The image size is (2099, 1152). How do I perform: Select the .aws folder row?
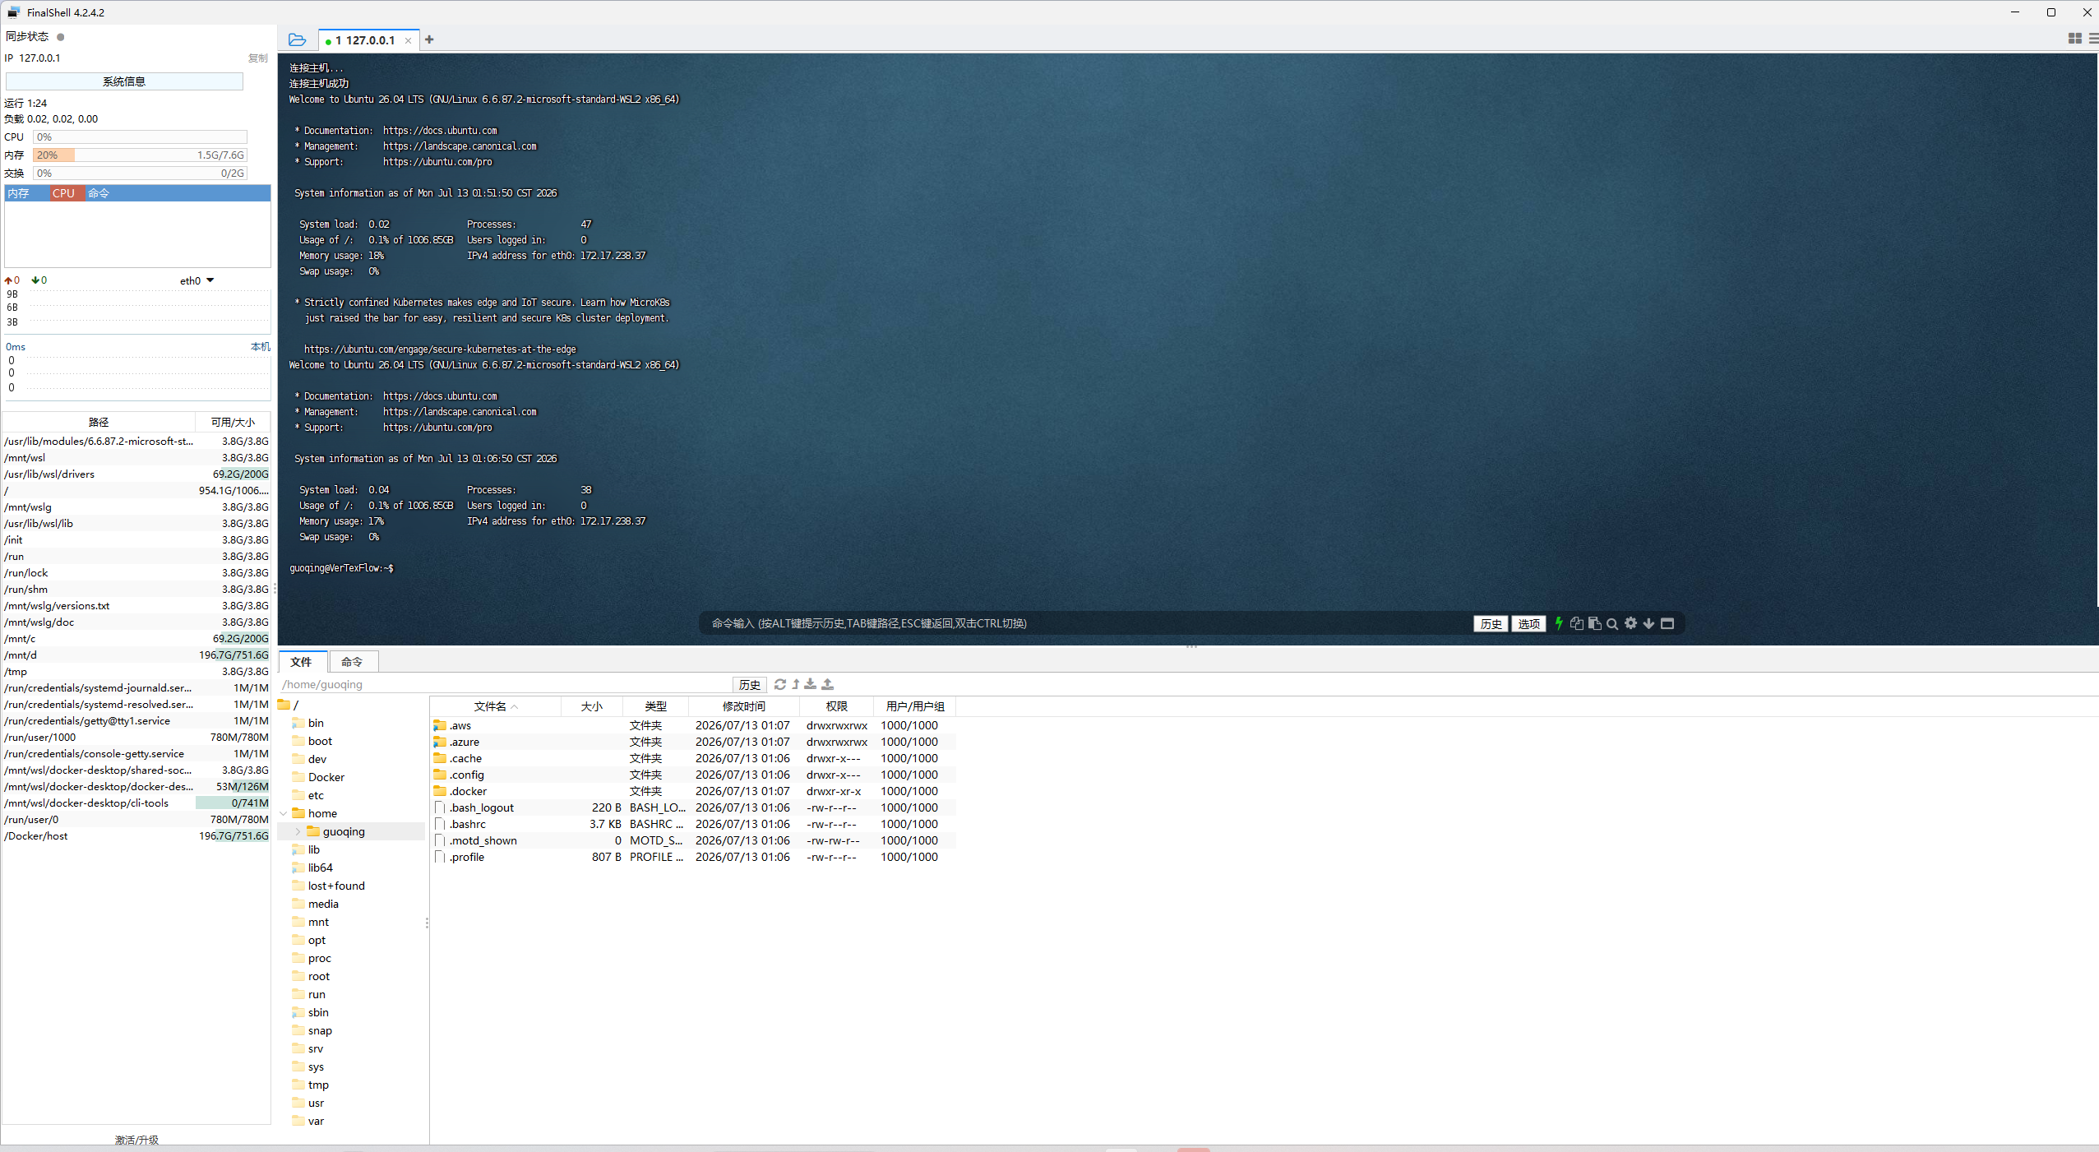tap(693, 725)
